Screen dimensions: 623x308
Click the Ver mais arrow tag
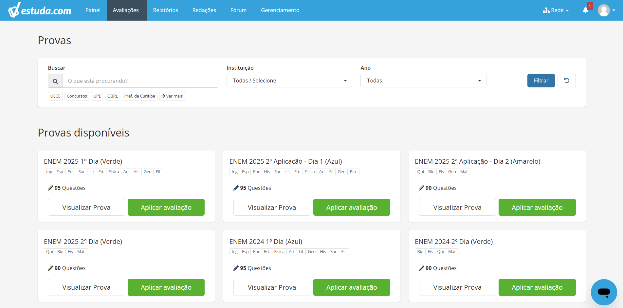(172, 96)
